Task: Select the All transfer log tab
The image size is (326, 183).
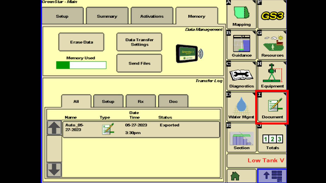Action: click(76, 101)
